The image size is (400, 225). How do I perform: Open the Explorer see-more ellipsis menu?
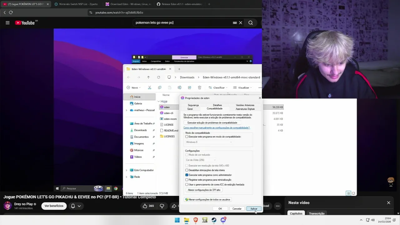pos(260,87)
